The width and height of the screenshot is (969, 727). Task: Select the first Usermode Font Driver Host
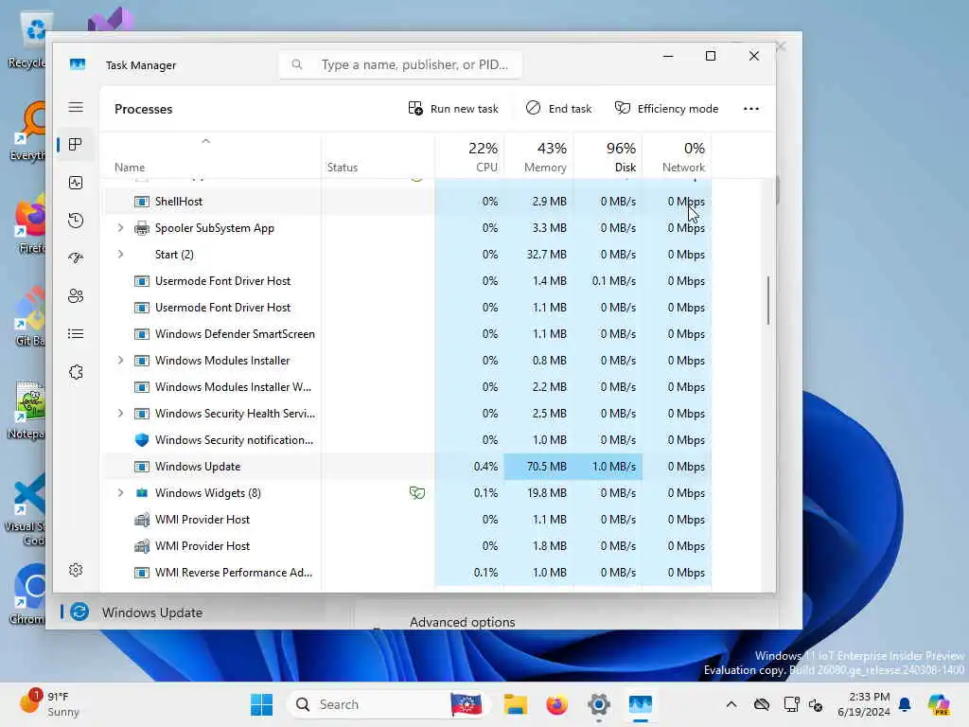[408, 280]
